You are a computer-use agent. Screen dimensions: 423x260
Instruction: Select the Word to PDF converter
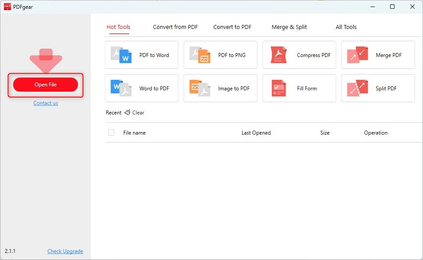click(141, 88)
